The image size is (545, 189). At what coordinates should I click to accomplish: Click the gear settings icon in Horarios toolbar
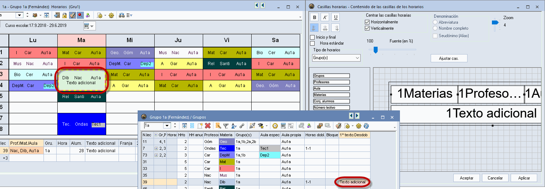pos(111,15)
